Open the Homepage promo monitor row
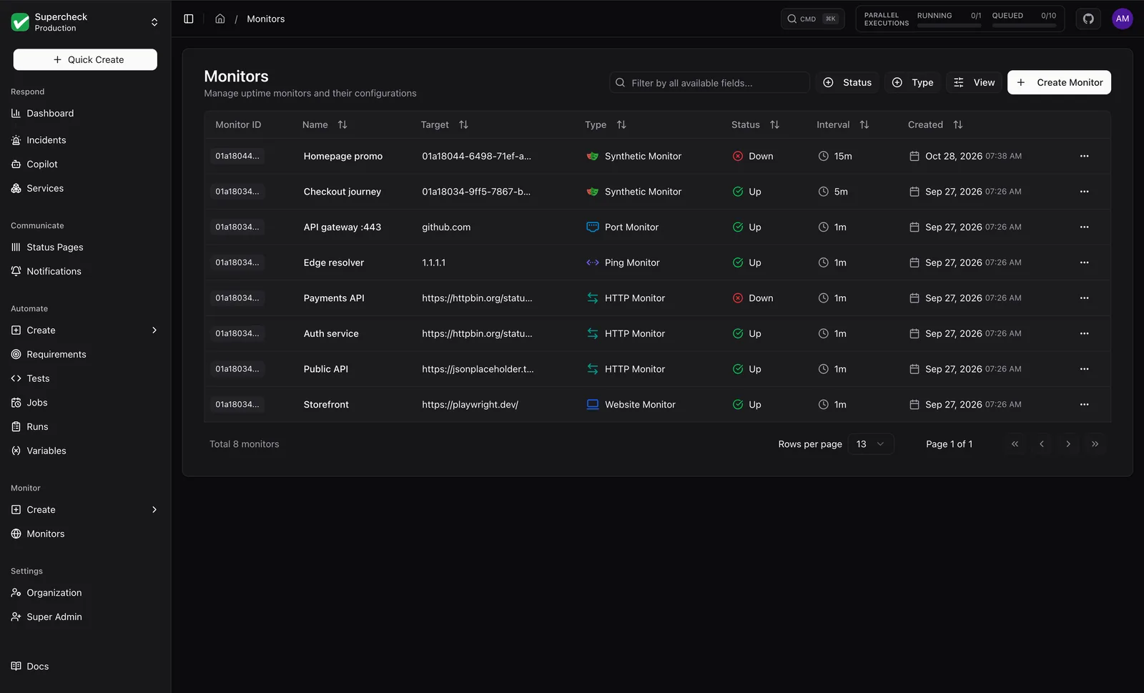The width and height of the screenshot is (1144, 693). coord(657,156)
